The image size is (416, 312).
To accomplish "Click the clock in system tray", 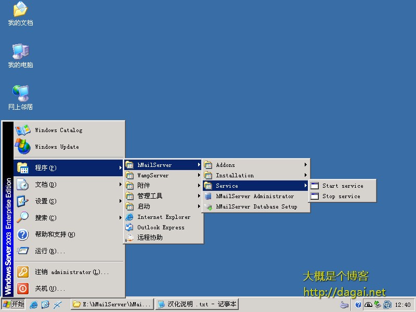I will (x=402, y=305).
